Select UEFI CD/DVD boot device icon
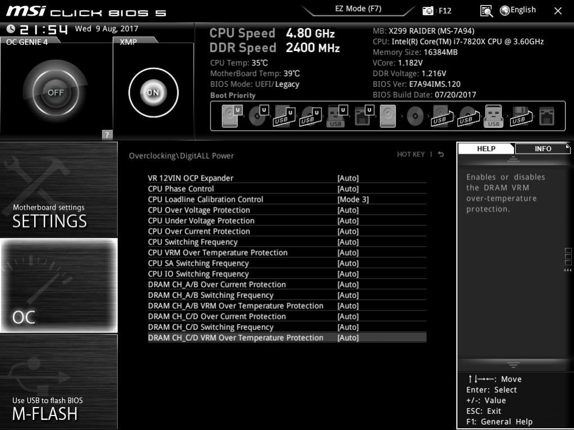The image size is (574, 430). tap(259, 116)
